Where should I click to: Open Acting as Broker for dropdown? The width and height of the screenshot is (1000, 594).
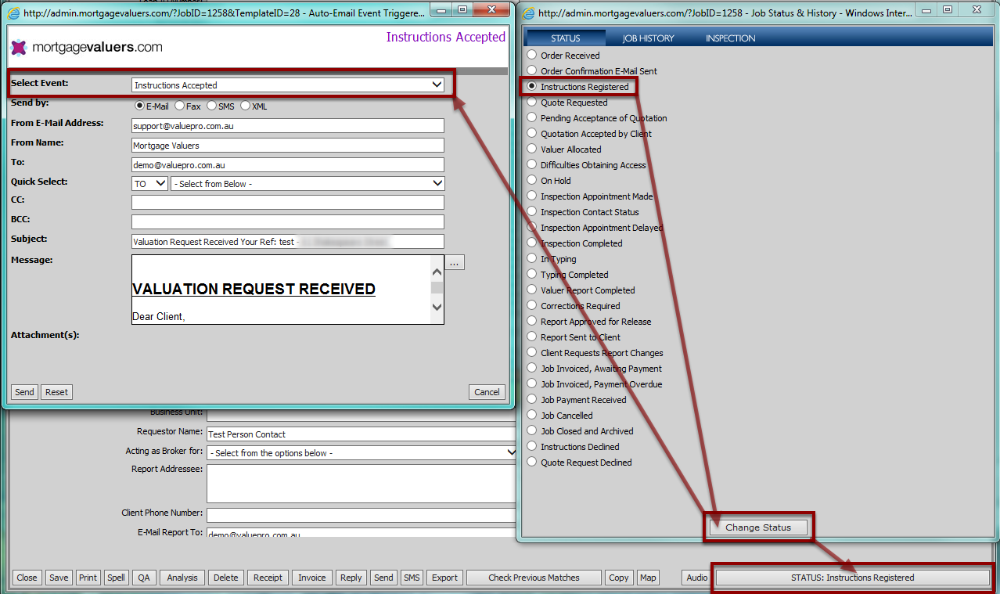362,453
